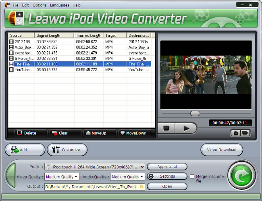Click the Leawo iPod Video Converter banner iPod icon
The image size is (262, 201).
[x=16, y=18]
